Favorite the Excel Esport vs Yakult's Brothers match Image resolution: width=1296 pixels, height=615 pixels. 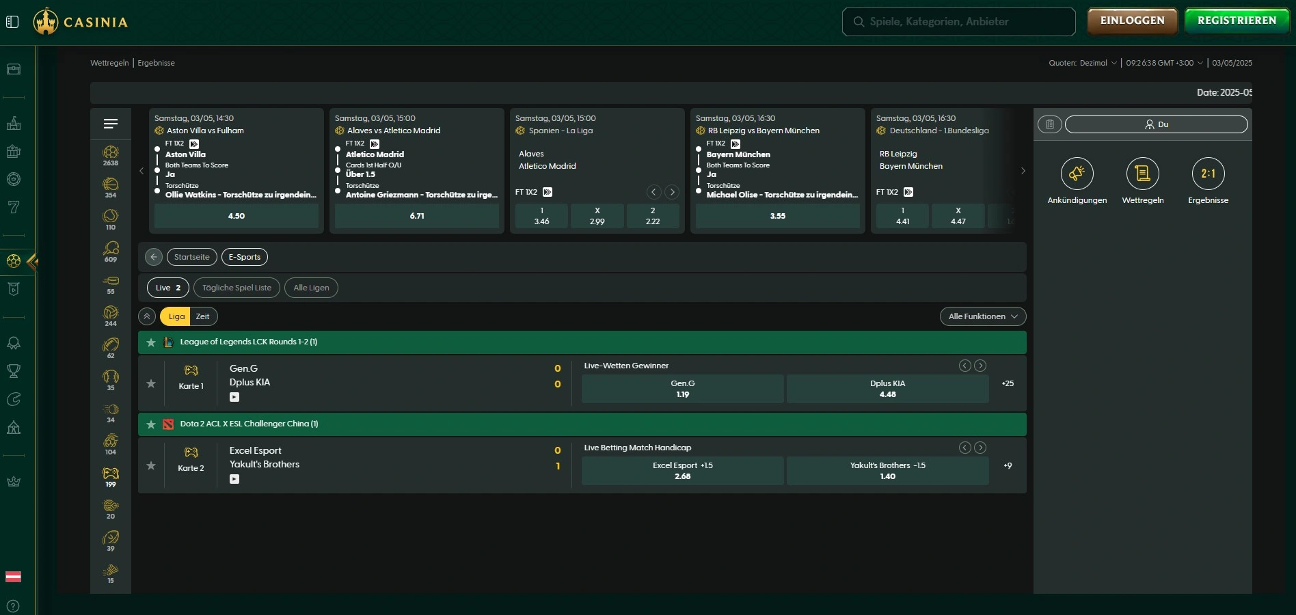pos(151,465)
